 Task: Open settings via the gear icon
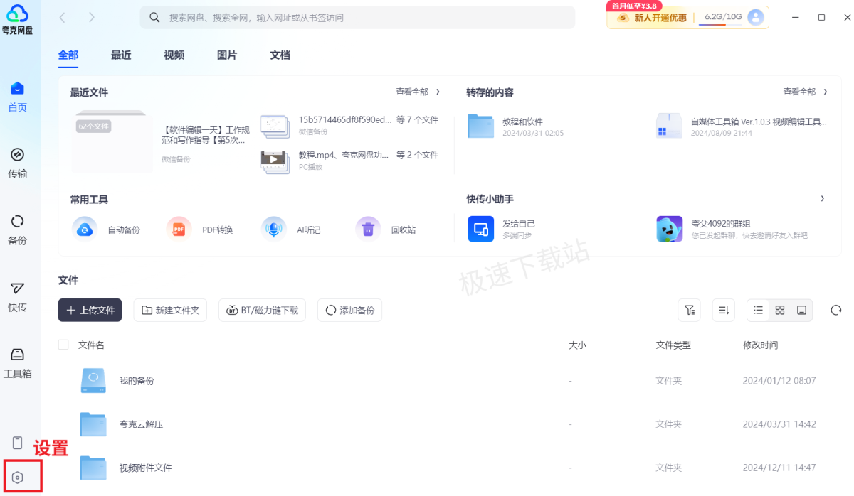coord(18,478)
